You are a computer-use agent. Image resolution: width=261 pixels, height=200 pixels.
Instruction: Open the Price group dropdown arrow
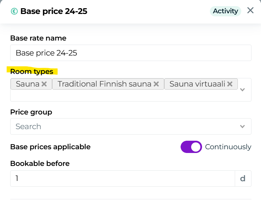click(243, 126)
